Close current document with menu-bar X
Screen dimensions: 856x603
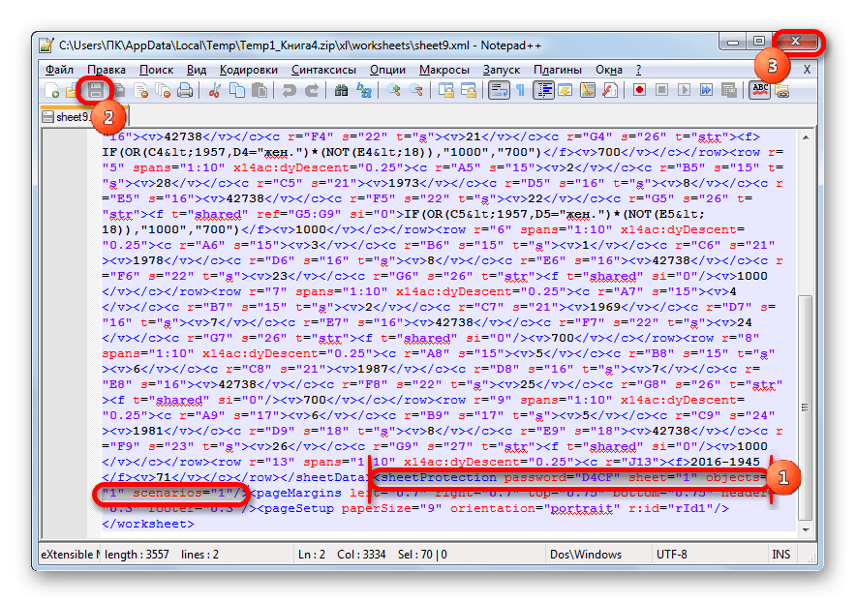(807, 70)
